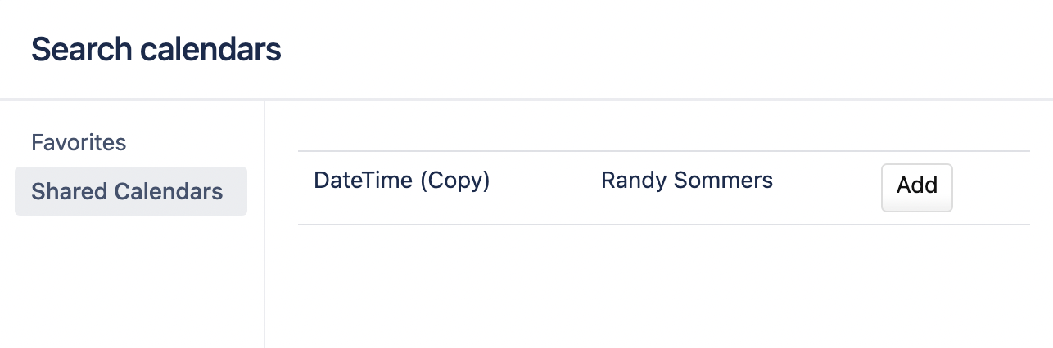
Task: Select Randy Sommers in the results row
Action: pos(686,181)
